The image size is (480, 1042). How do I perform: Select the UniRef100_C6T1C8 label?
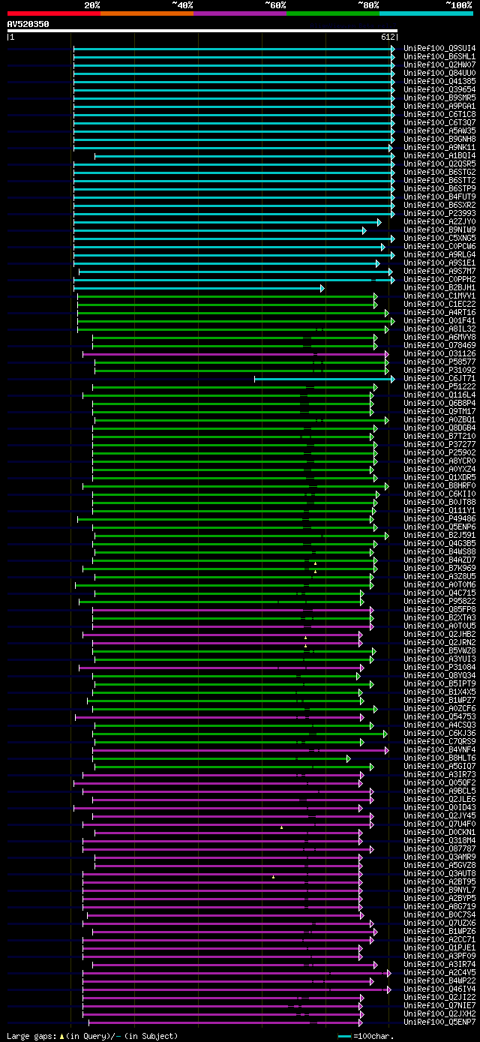[439, 114]
